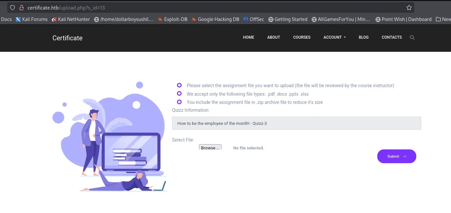Open the Kali Forums bookmark

[31, 19]
